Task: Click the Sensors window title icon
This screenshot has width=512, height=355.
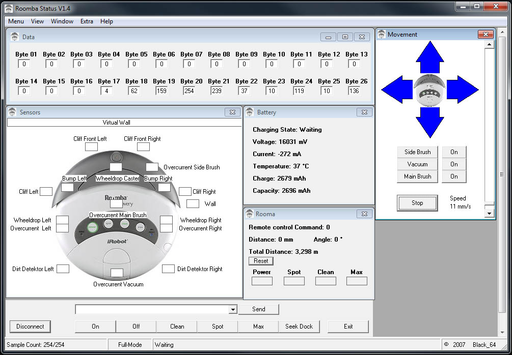Action: point(12,112)
